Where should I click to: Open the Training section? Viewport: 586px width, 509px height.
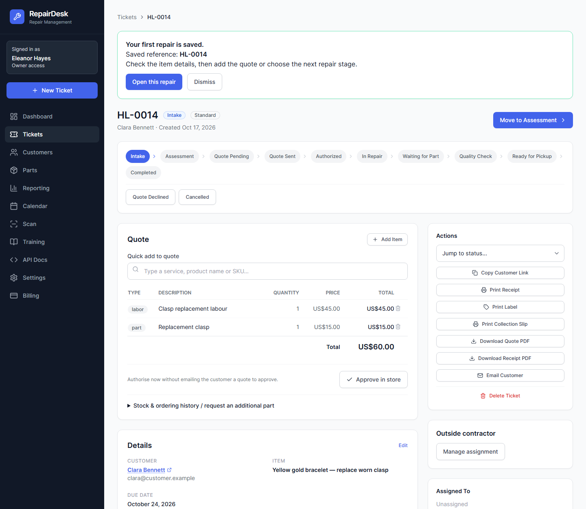[52, 242]
